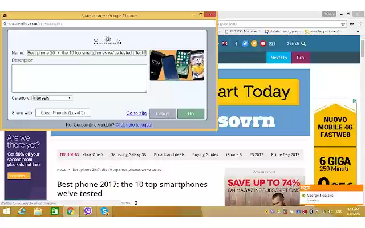Open Skype from the taskbar

105,211
